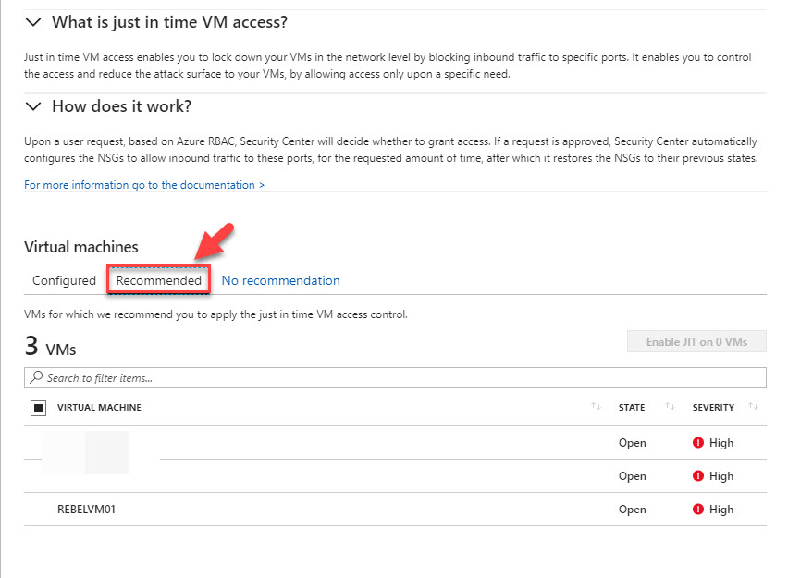Click the High severity icon on the first VM row
Screen dimensions: 788x578
point(696,443)
